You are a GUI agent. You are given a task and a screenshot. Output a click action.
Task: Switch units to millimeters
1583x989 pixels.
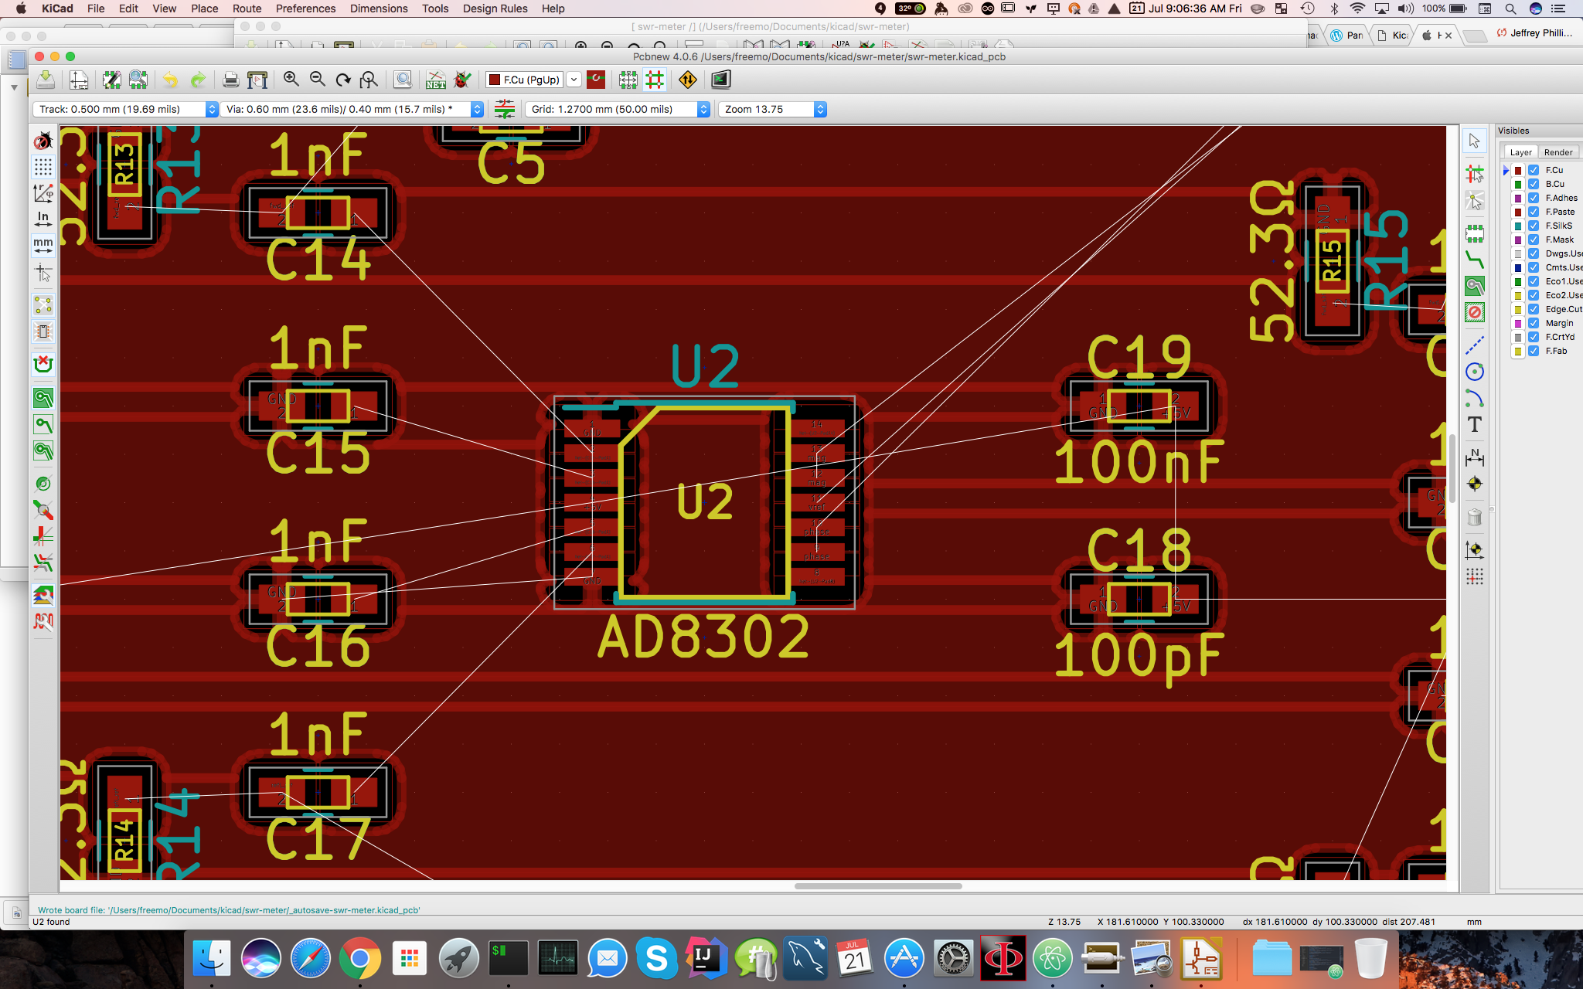point(43,246)
